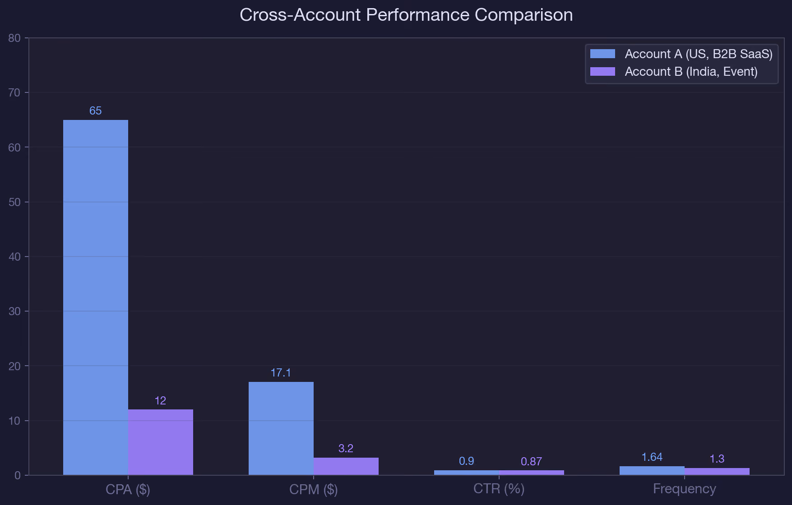Click the purple CPM bar for Account B
Viewport: 792px width, 505px height.
point(346,466)
